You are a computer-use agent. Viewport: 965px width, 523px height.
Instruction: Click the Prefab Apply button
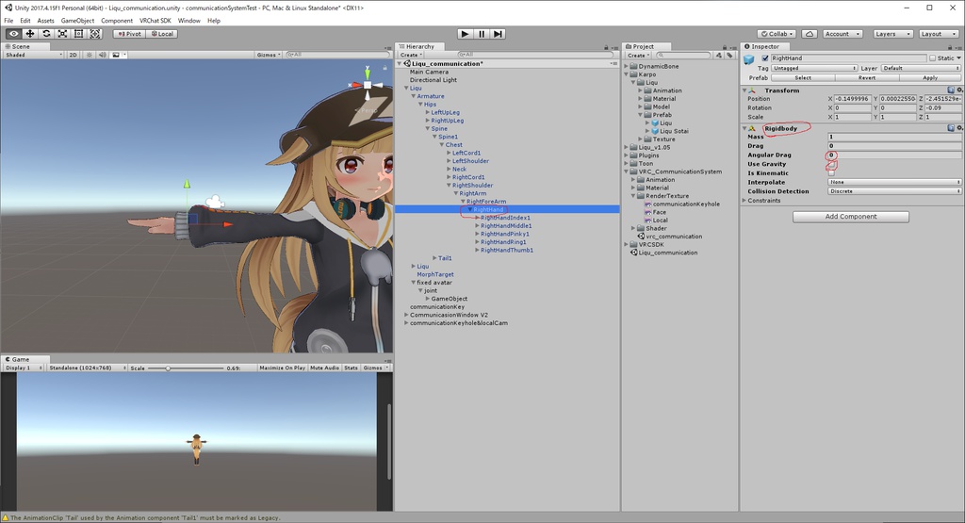(930, 78)
